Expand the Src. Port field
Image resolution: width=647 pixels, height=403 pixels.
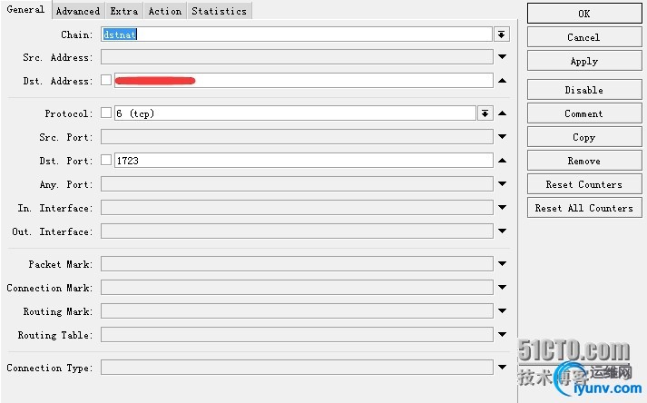tap(502, 137)
